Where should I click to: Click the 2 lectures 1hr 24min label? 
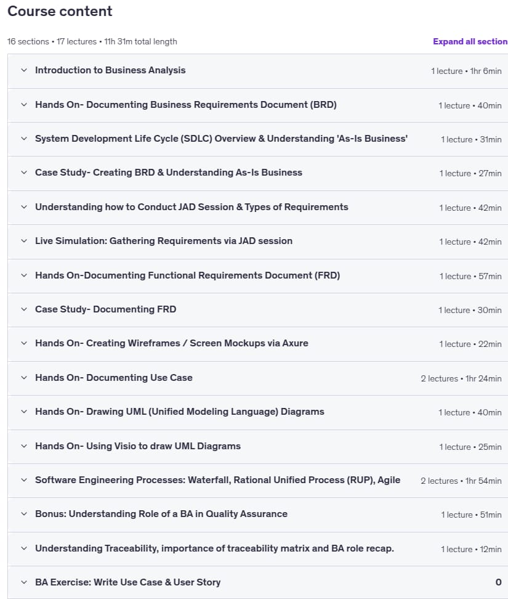click(x=461, y=378)
